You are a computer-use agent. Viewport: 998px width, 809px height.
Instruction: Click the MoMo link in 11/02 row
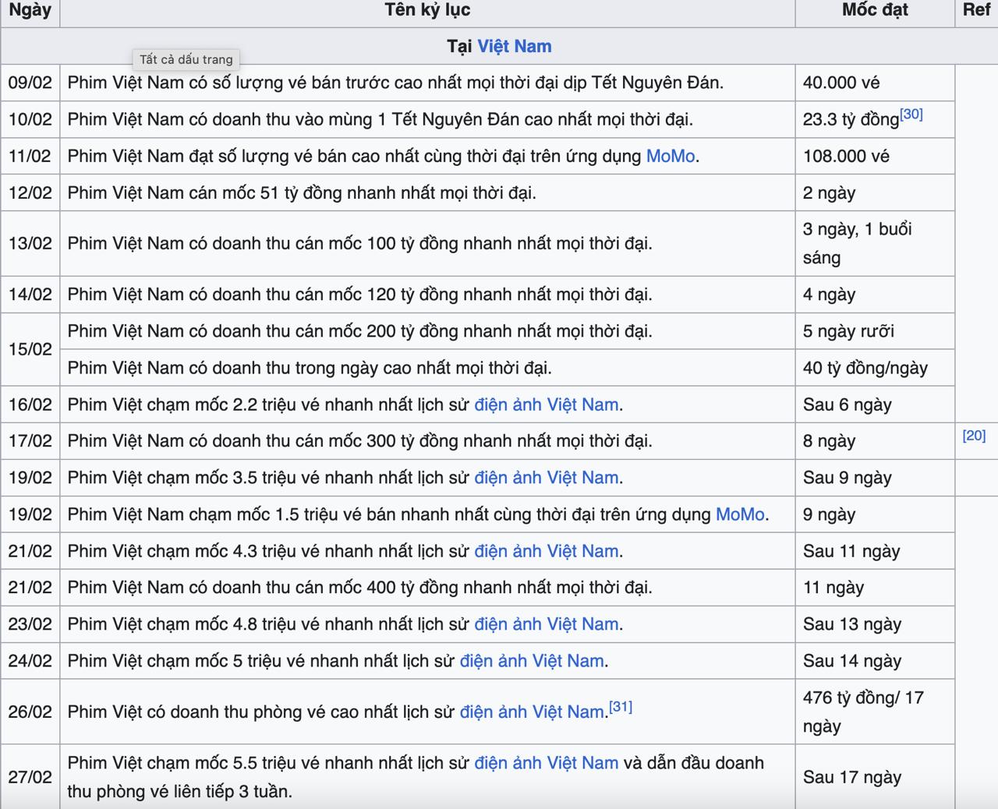click(671, 156)
